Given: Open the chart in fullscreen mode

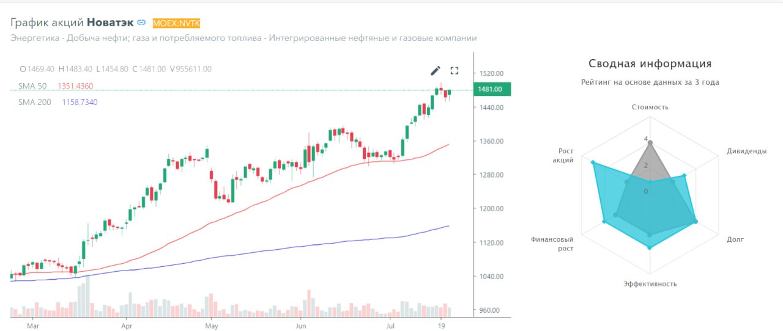Looking at the screenshot, I should point(455,71).
